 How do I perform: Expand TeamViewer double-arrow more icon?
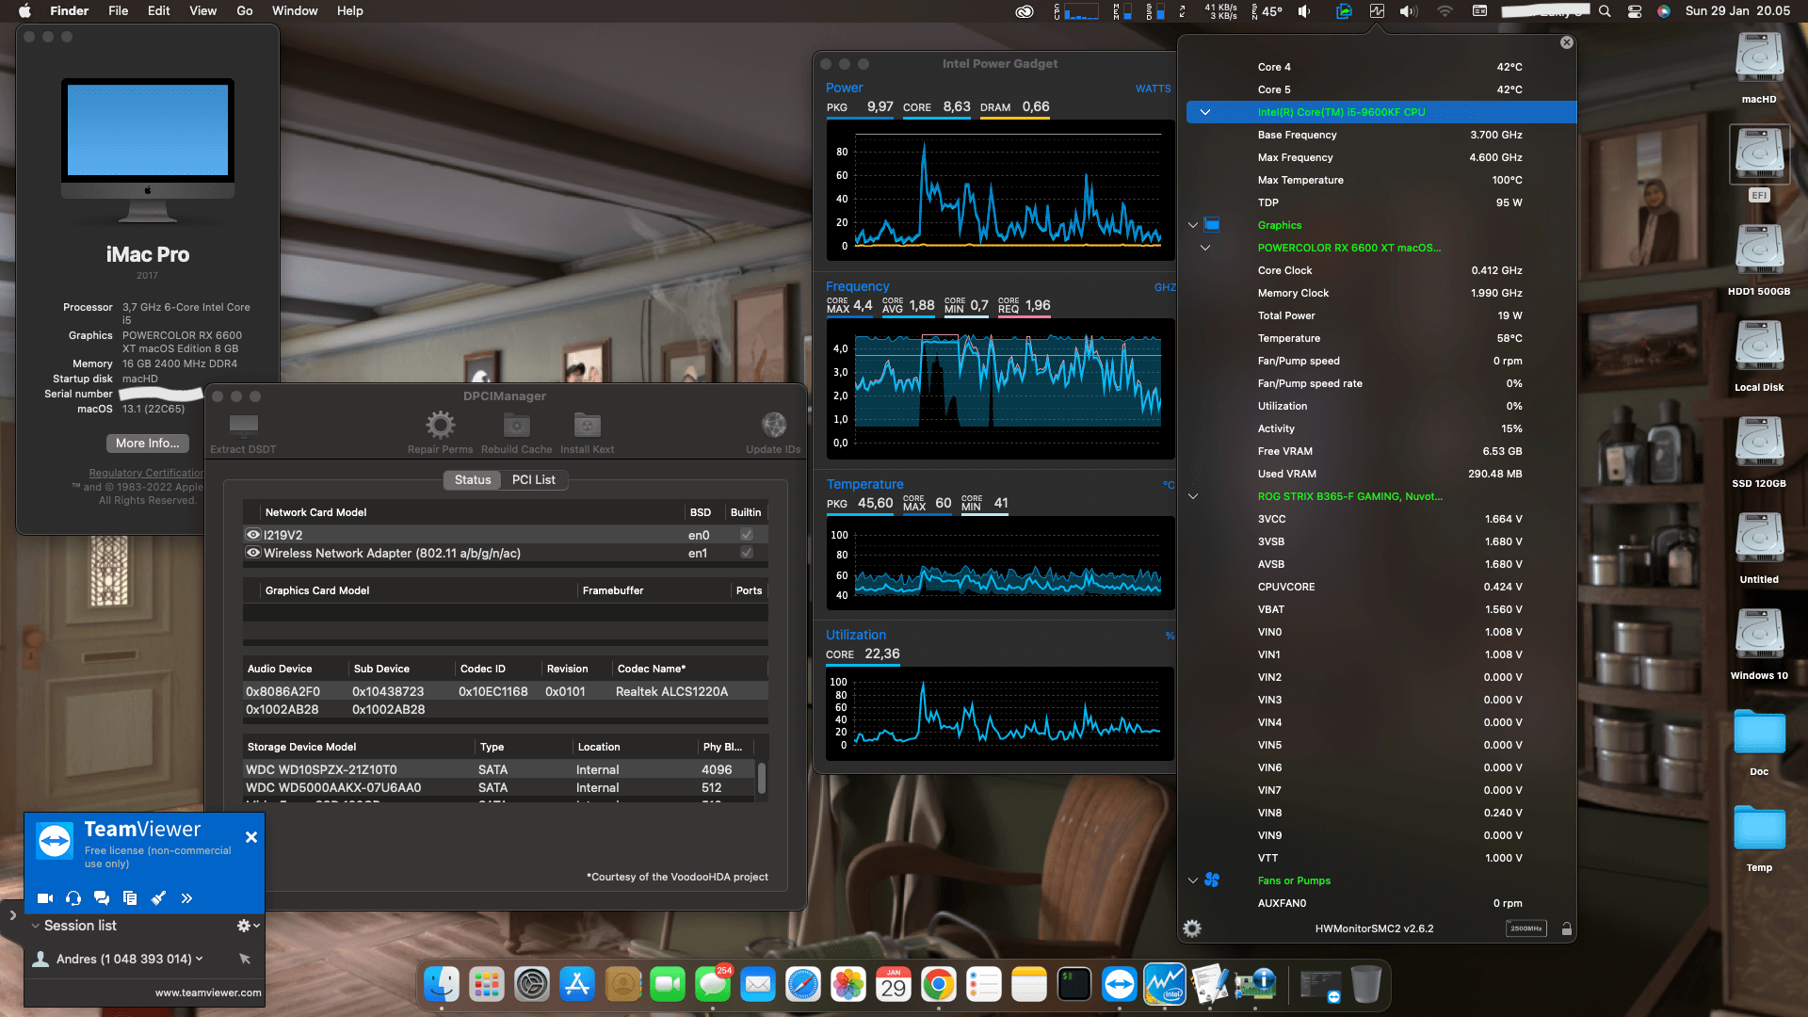(186, 898)
